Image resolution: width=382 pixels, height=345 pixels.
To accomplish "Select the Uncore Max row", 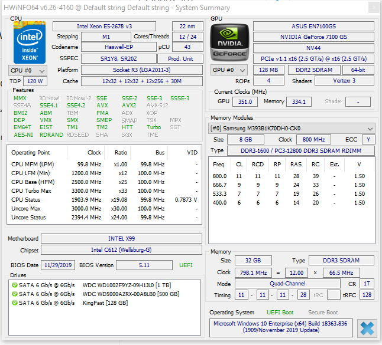I will [104, 209].
